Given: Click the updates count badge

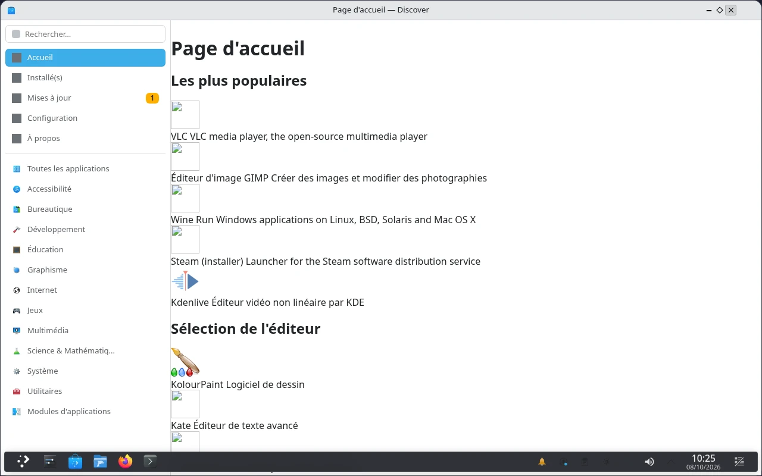Looking at the screenshot, I should pos(152,98).
